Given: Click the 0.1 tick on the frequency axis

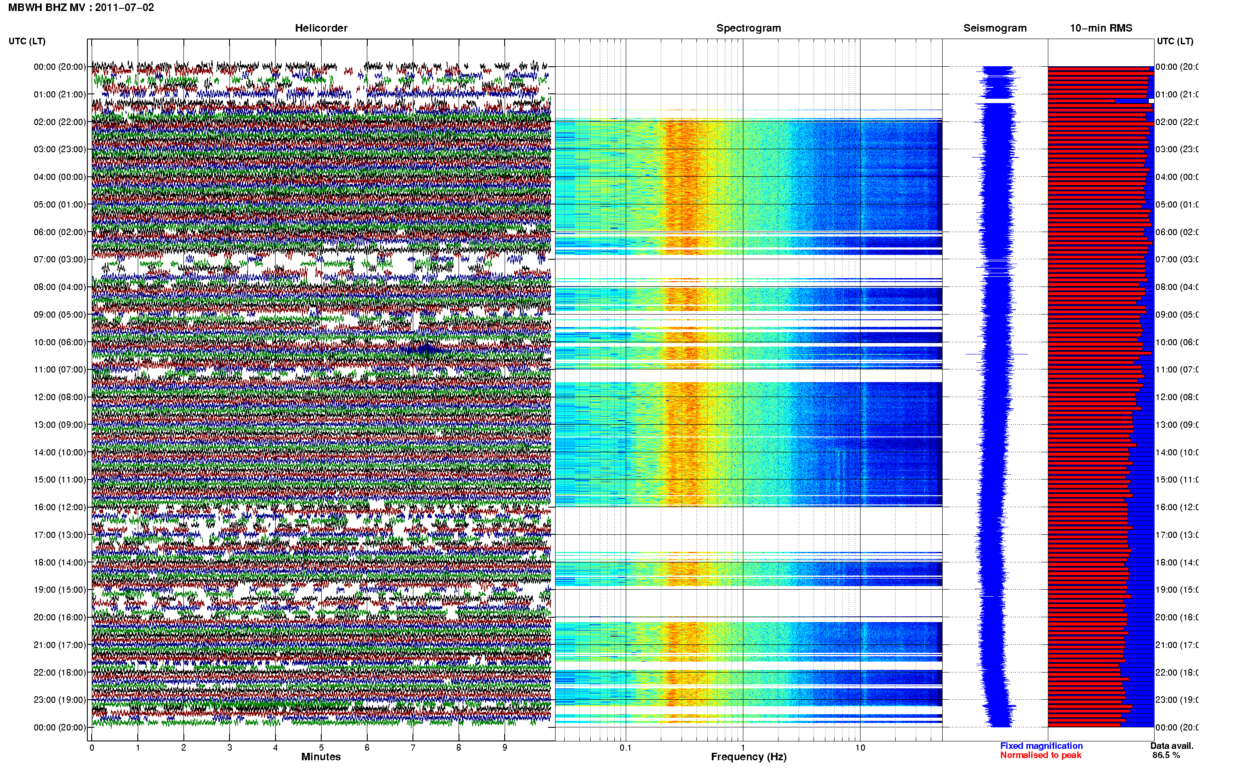Looking at the screenshot, I should (625, 748).
